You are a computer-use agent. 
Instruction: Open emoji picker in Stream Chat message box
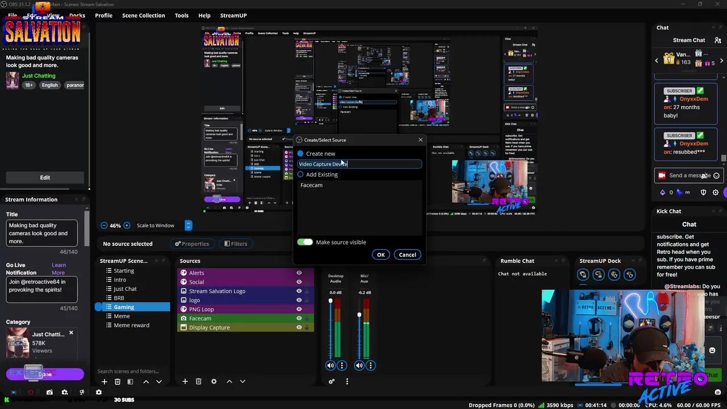tap(716, 176)
